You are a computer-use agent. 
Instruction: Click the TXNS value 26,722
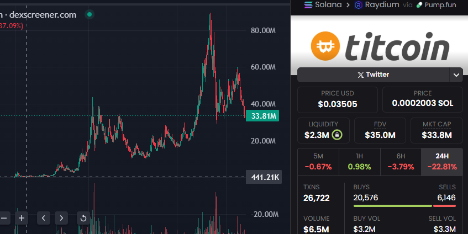pyautogui.click(x=317, y=198)
